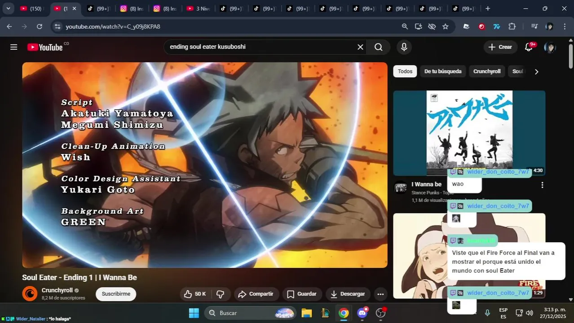Screen dimensions: 574x323
Task: Switch to the first Instagram (8) tab
Action: coord(132,9)
